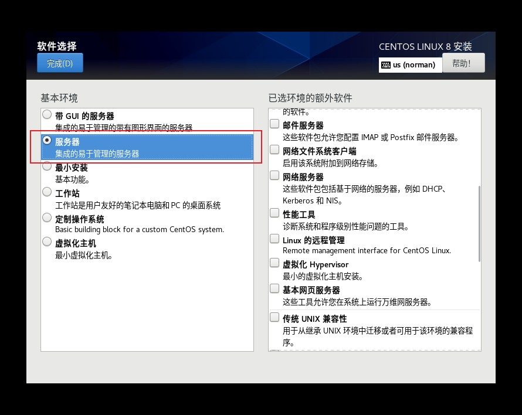Click the 性能工具 label text
Screen dimensions: 522x415
(x=299, y=215)
